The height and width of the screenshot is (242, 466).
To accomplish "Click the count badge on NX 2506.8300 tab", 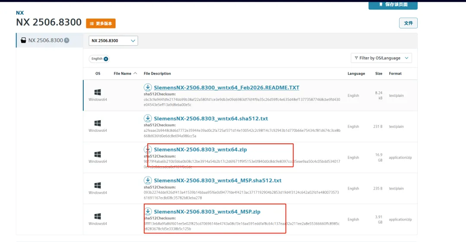I will (x=66, y=40).
